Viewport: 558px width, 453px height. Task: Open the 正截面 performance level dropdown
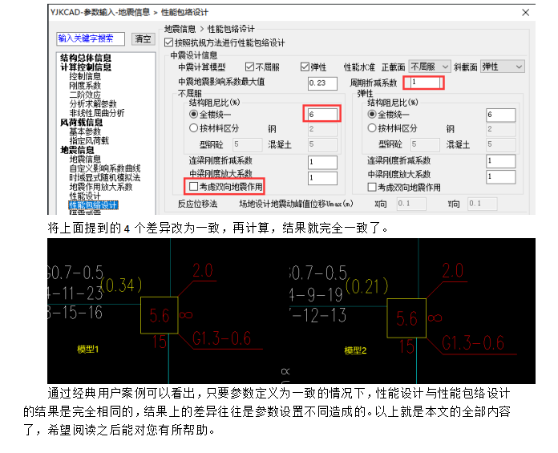[430, 67]
